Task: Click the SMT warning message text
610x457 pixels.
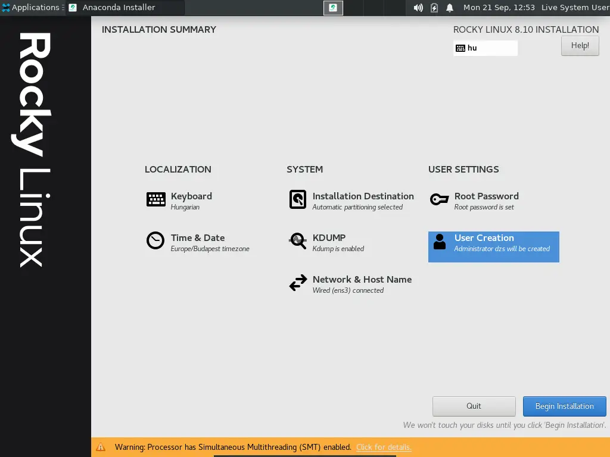Action: pos(233,447)
